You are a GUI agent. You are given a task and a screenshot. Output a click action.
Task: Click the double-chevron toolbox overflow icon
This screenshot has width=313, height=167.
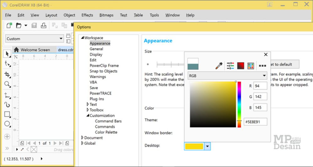click(x=7, y=148)
